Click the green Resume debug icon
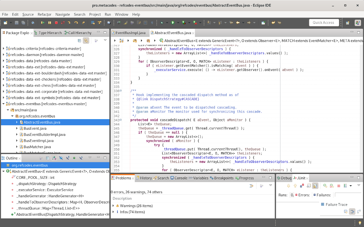Screen dimensions: 364x227 (x=43, y=23)
